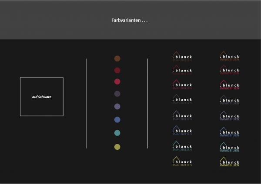This screenshot has height=184, width=261.
Task: Pick the teal color circle
Action: pyautogui.click(x=117, y=133)
